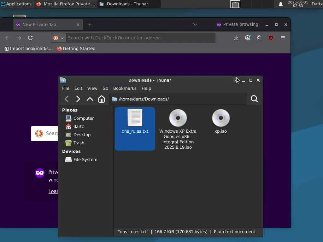Click the DuckDuckGo search box on page
This screenshot has width=323, height=242.
pyautogui.click(x=45, y=134)
